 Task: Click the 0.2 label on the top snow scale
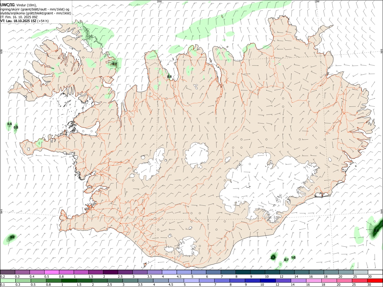[x=2, y=277]
